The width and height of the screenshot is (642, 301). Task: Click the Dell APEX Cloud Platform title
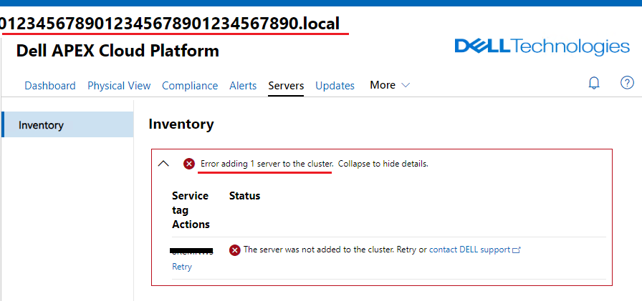(x=118, y=51)
